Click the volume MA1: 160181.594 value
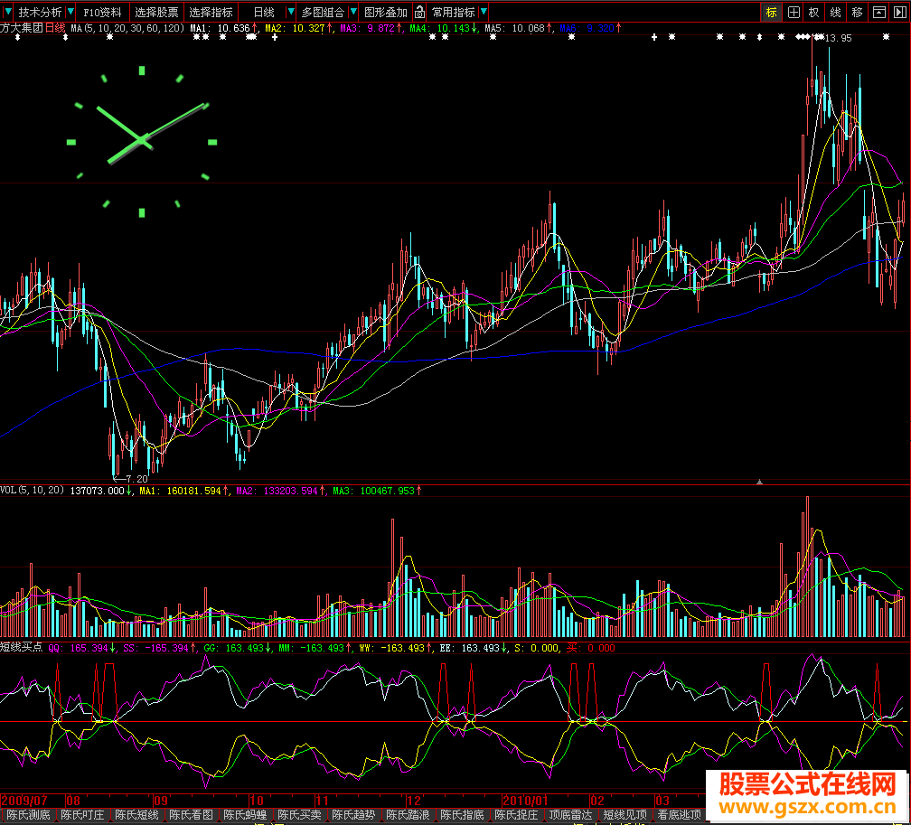 [181, 491]
